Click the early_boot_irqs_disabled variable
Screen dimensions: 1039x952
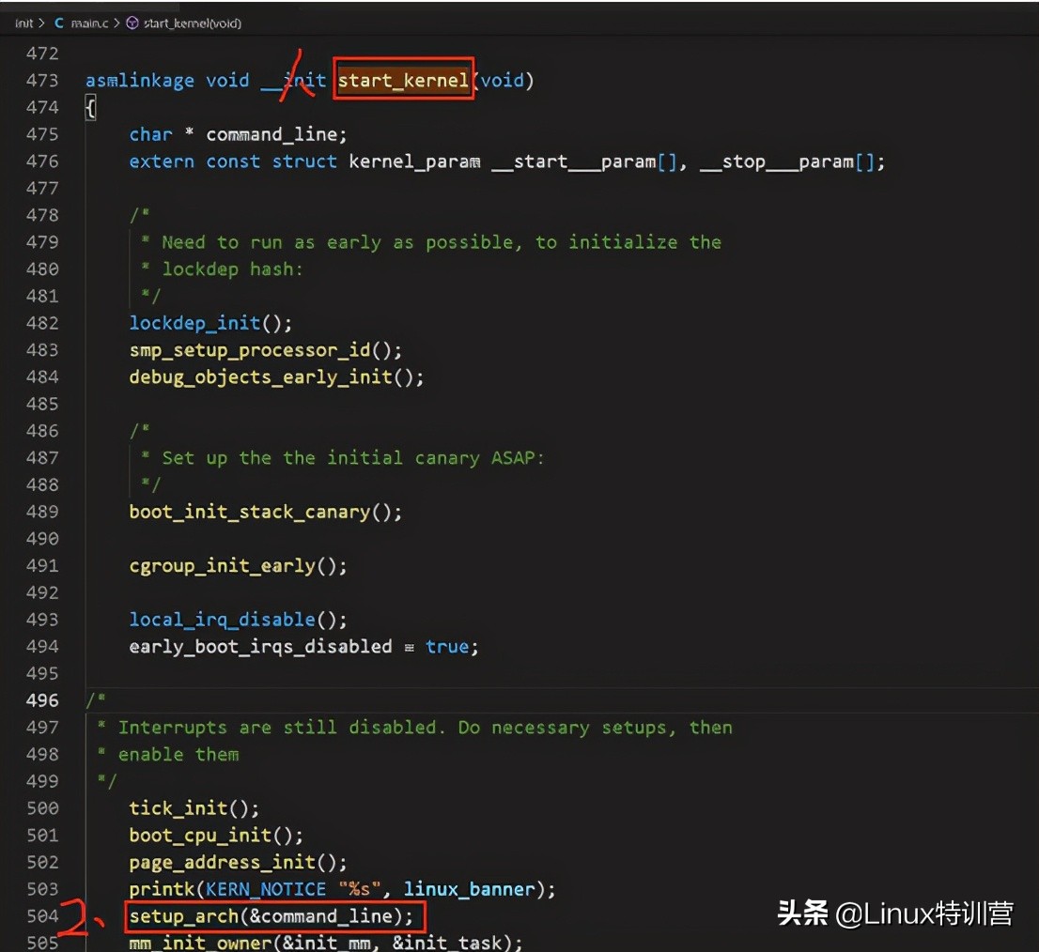(x=260, y=647)
